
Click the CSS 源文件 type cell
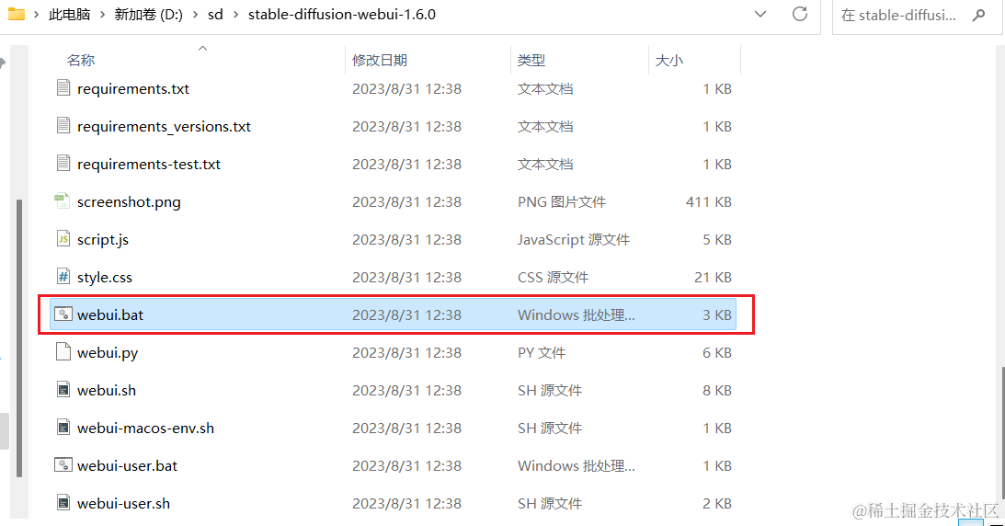554,278
